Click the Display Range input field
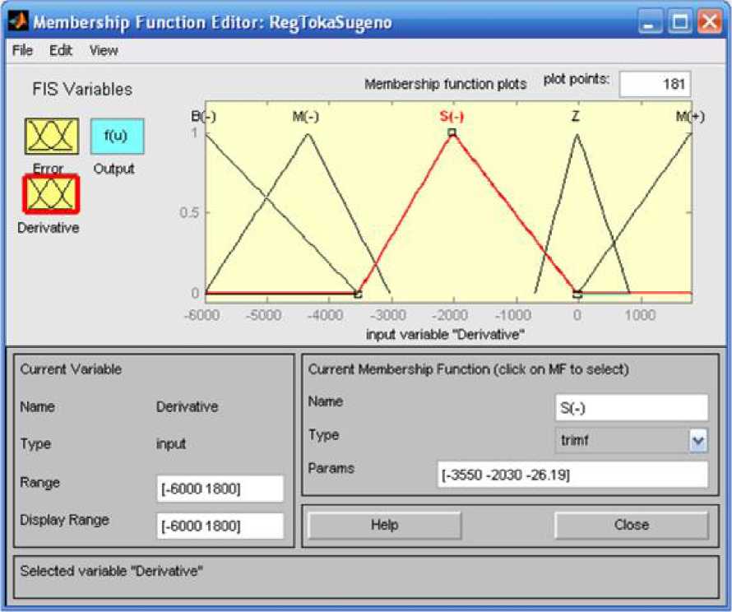This screenshot has height=612, width=732. coord(220,526)
